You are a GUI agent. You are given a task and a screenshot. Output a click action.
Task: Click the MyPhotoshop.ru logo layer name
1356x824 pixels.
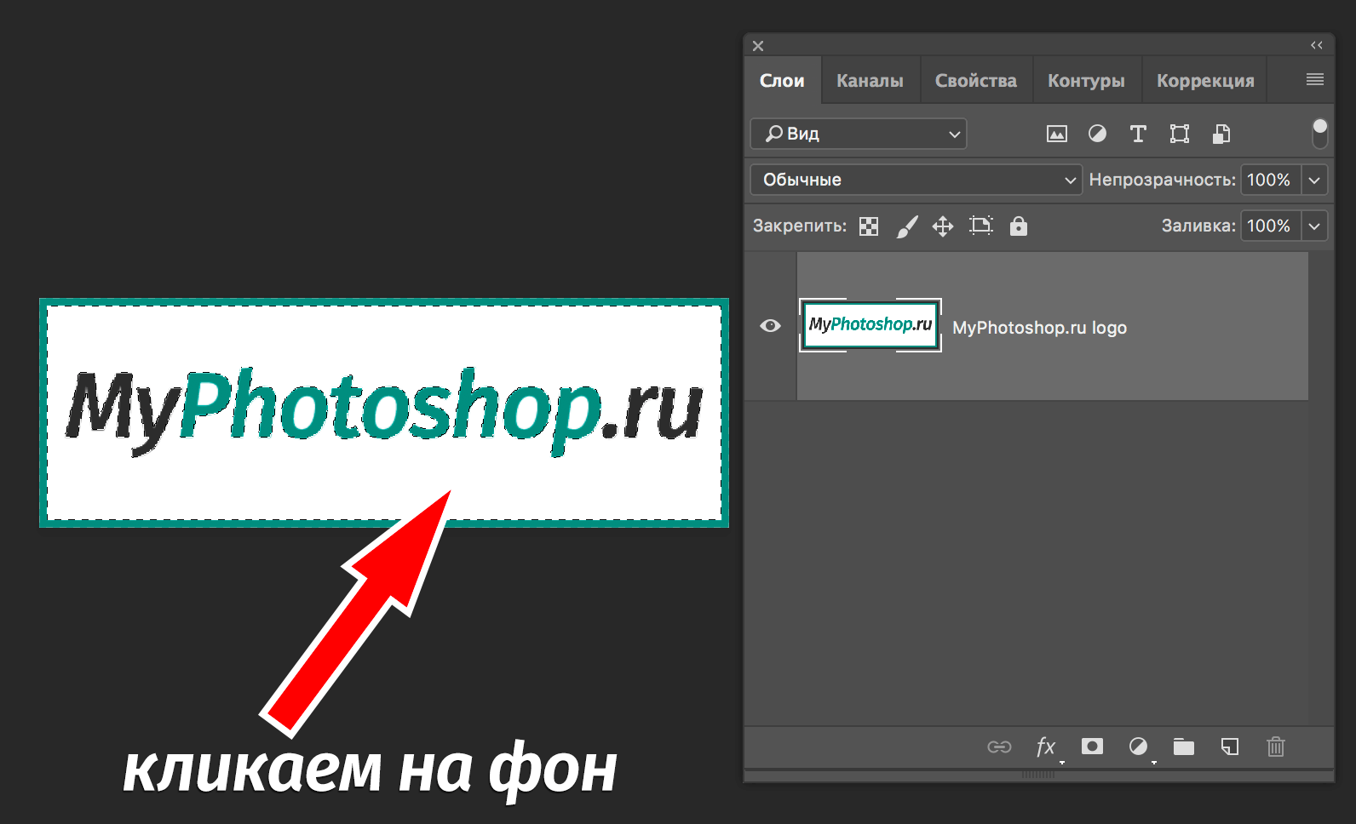click(x=1039, y=328)
